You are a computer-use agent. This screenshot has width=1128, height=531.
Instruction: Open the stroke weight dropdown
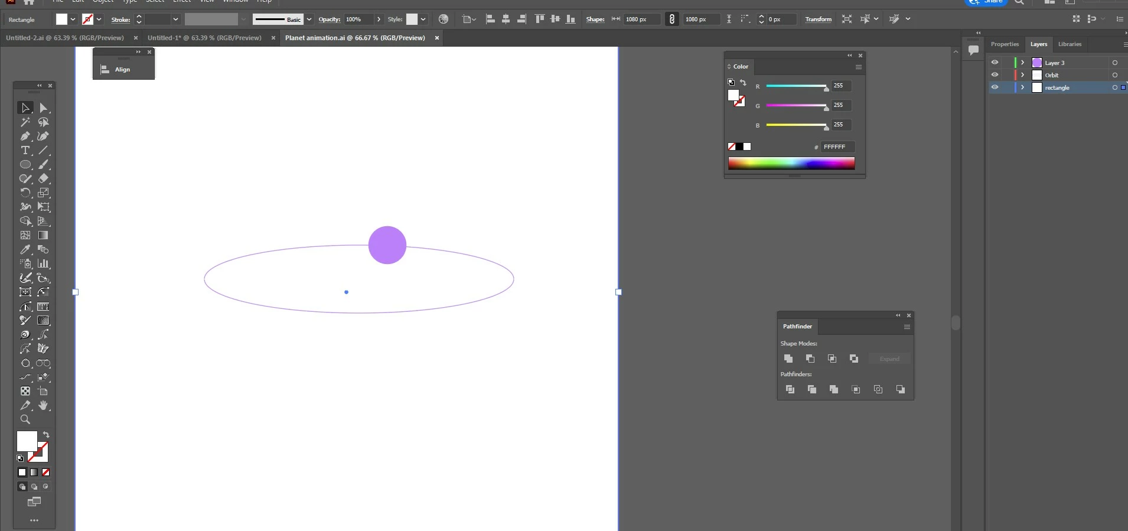[175, 19]
